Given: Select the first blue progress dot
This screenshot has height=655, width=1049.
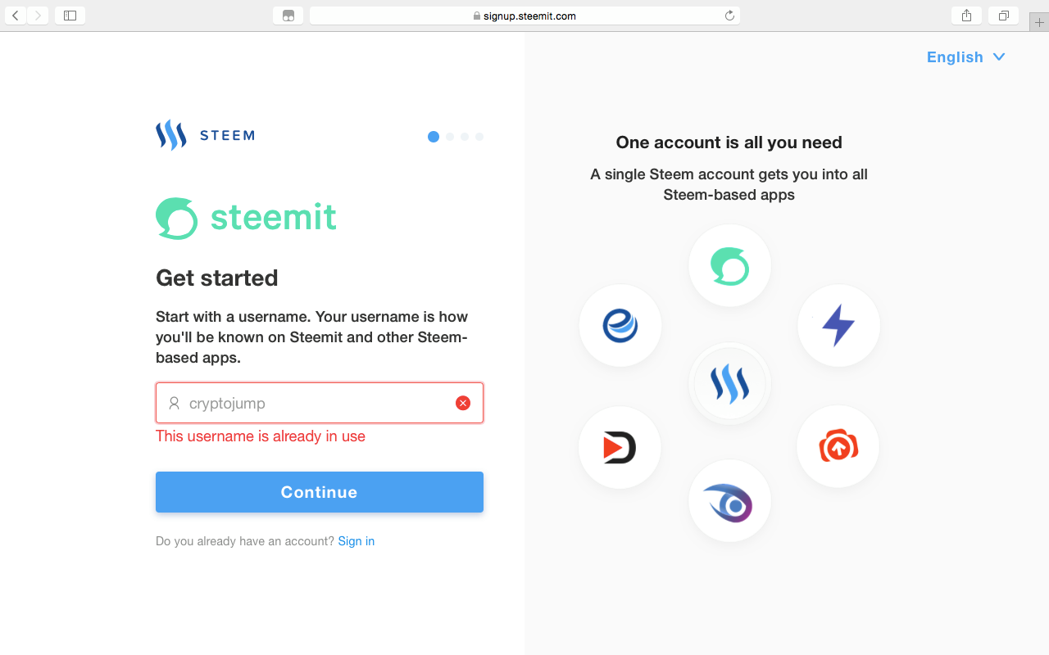Looking at the screenshot, I should coord(434,137).
